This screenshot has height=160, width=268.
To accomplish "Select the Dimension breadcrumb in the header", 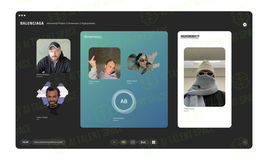I will click(x=73, y=23).
